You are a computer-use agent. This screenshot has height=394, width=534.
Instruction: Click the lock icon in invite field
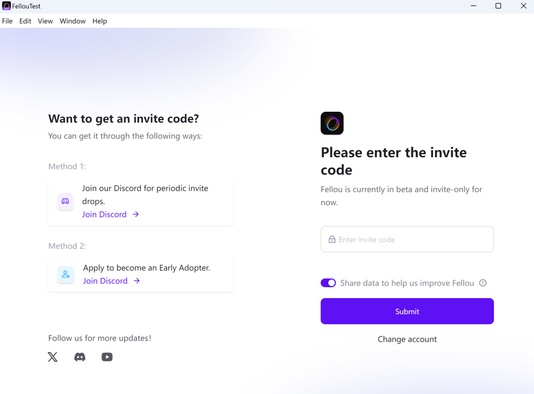pos(332,240)
